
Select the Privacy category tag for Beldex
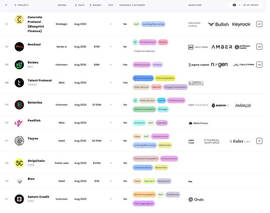click(x=157, y=65)
